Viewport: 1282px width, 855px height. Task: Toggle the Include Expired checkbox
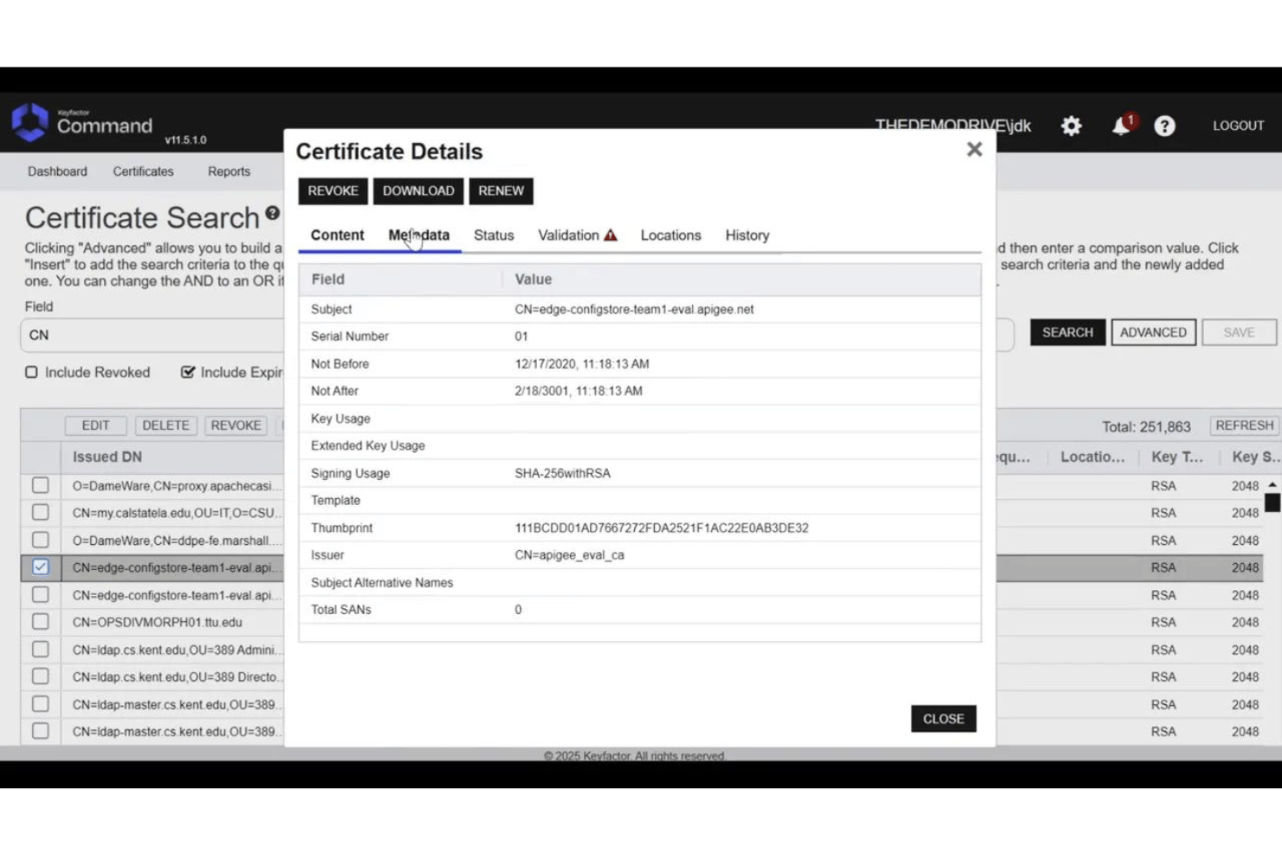pos(187,372)
